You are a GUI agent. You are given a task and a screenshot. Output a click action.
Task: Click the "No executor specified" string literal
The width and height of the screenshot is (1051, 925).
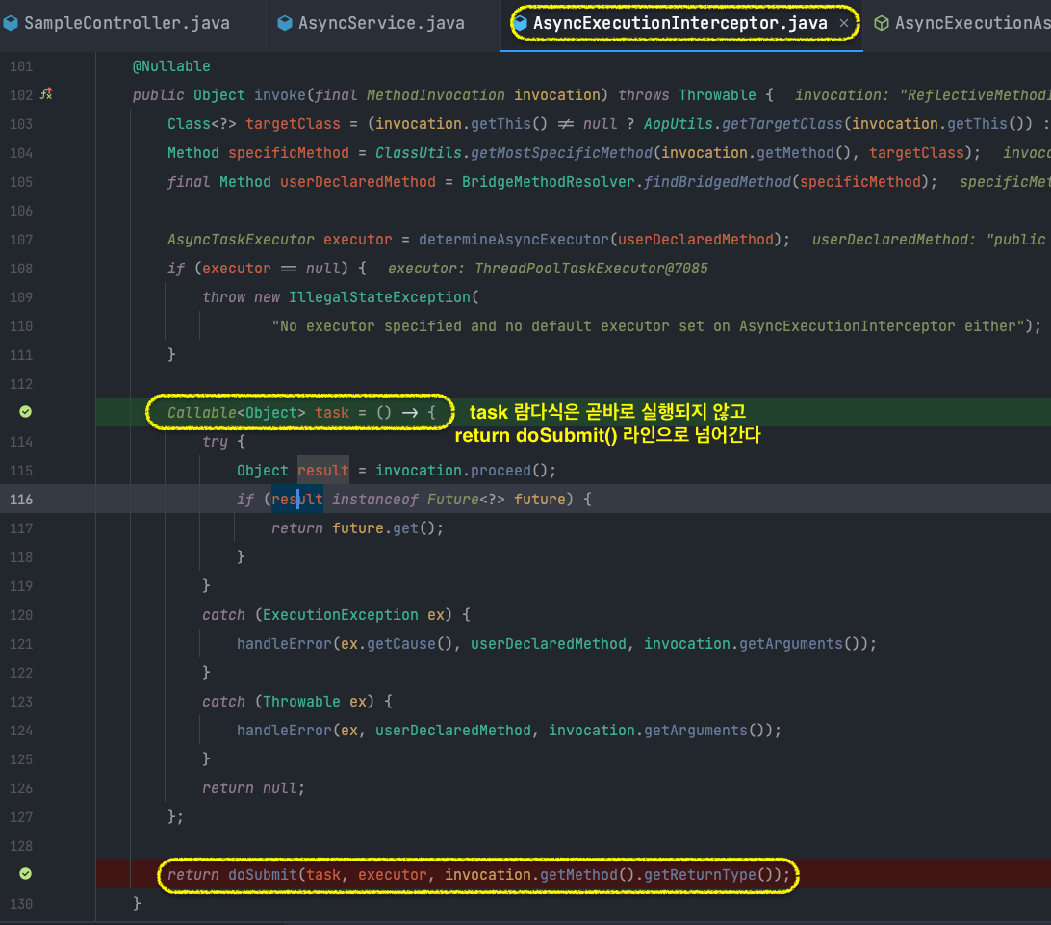pyautogui.click(x=648, y=326)
